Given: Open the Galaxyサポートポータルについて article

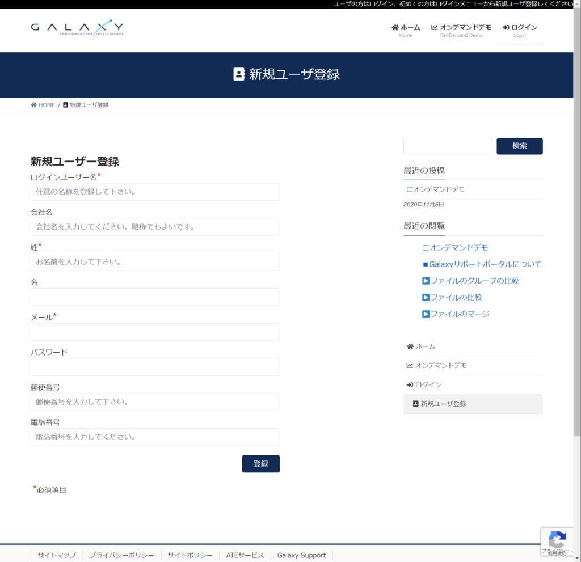Looking at the screenshot, I should tap(483, 264).
